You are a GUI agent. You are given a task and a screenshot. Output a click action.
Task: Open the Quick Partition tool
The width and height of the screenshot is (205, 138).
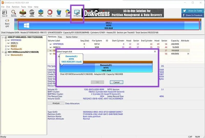(x=32, y=13)
